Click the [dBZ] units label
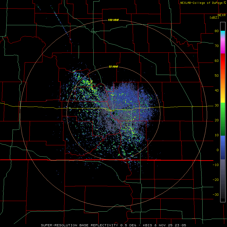 pyautogui.click(x=214, y=17)
